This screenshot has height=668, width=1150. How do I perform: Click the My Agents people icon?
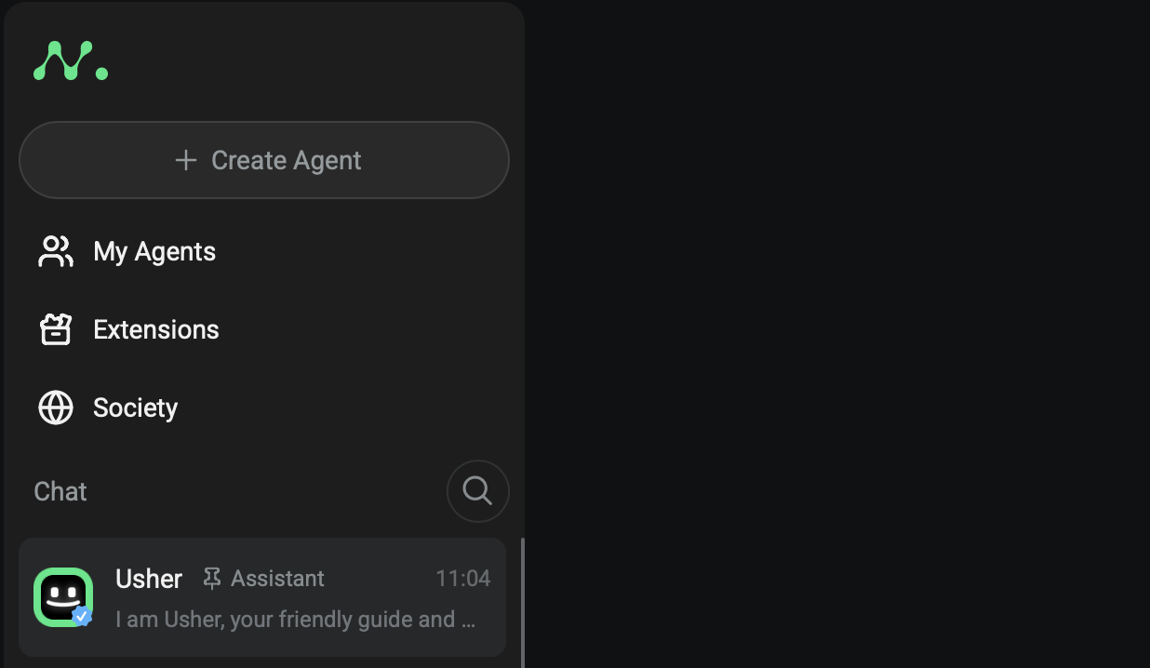[55, 251]
